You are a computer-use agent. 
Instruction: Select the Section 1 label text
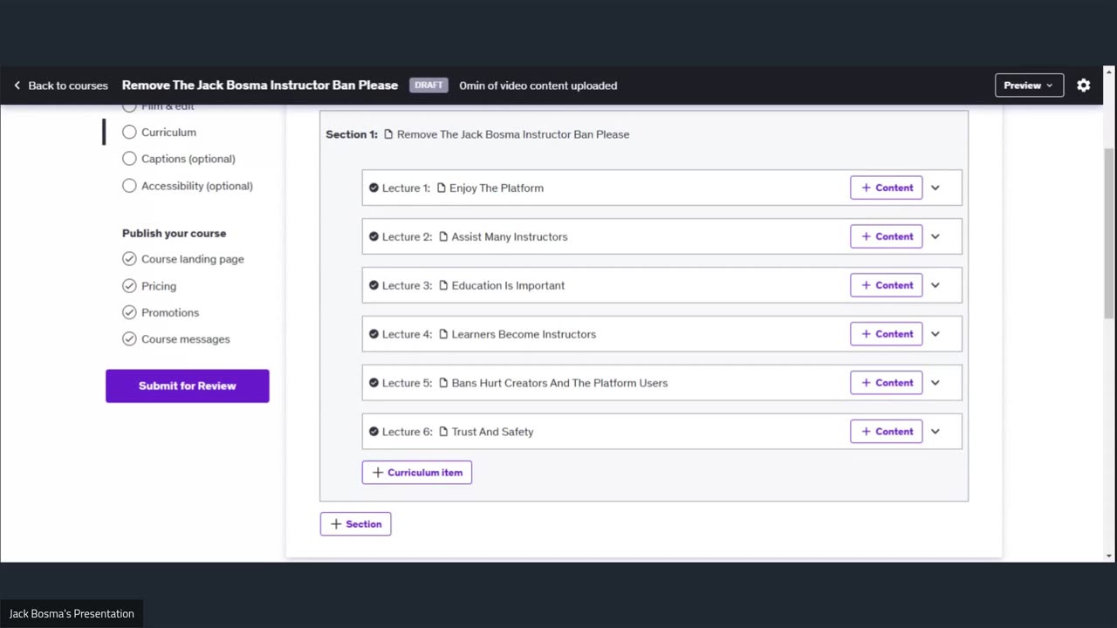click(352, 134)
